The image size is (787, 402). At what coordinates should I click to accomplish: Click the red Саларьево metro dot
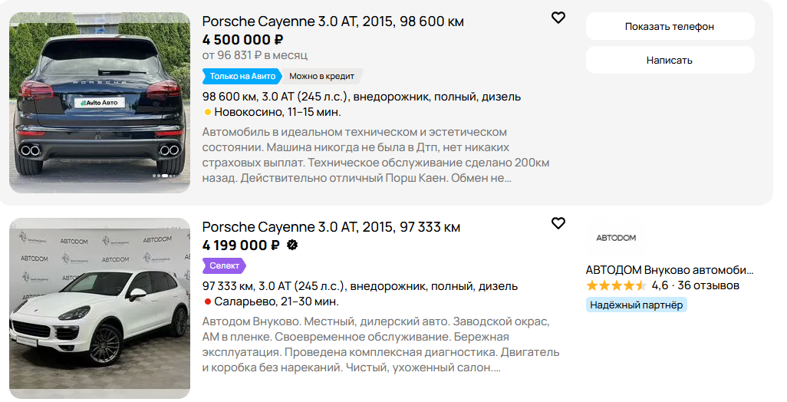(x=208, y=301)
